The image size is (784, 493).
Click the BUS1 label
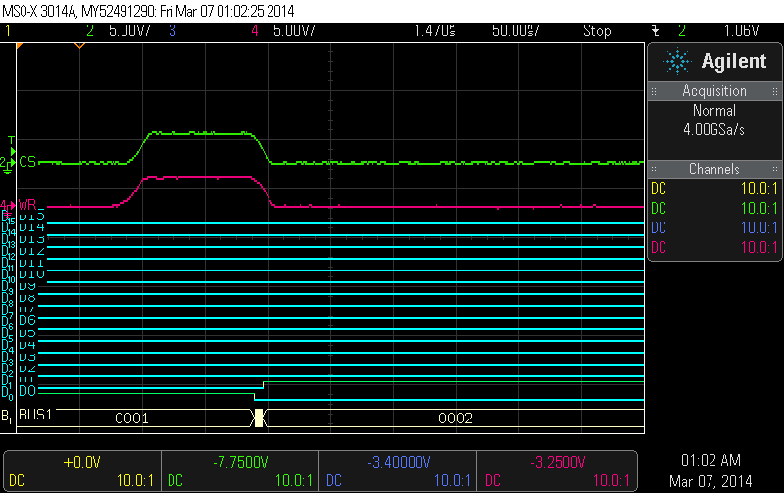click(x=35, y=415)
